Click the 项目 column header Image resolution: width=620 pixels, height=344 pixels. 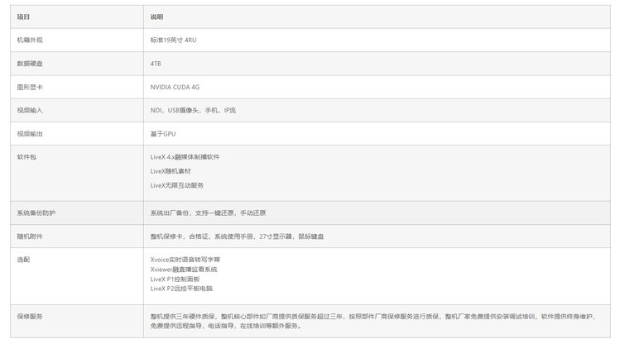pyautogui.click(x=24, y=17)
